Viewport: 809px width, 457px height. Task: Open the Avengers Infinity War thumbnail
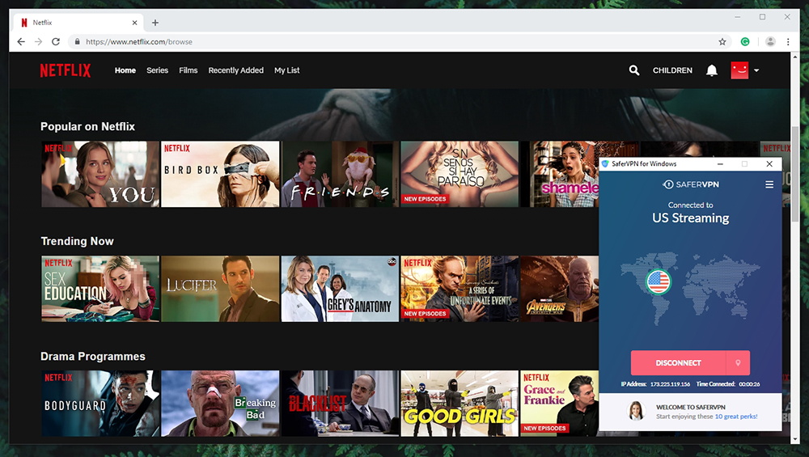[x=559, y=289]
